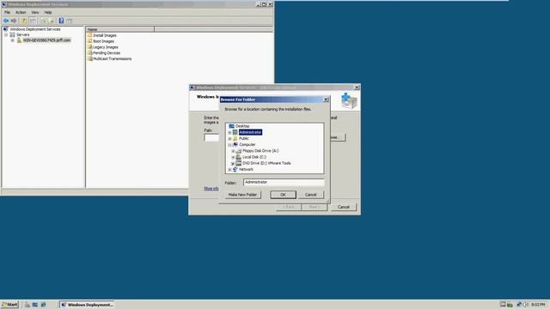Image resolution: width=550 pixels, height=309 pixels.
Task: Click the Pending Devices folder icon
Action: tap(89, 52)
